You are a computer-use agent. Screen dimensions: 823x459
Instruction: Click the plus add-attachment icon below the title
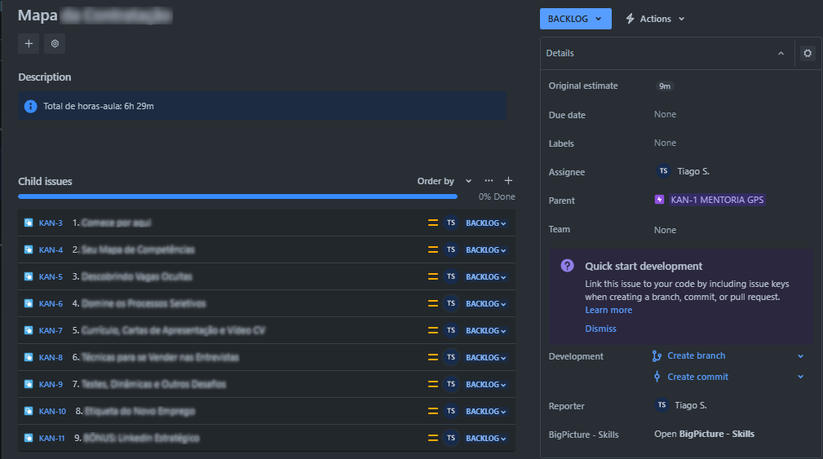tap(29, 43)
